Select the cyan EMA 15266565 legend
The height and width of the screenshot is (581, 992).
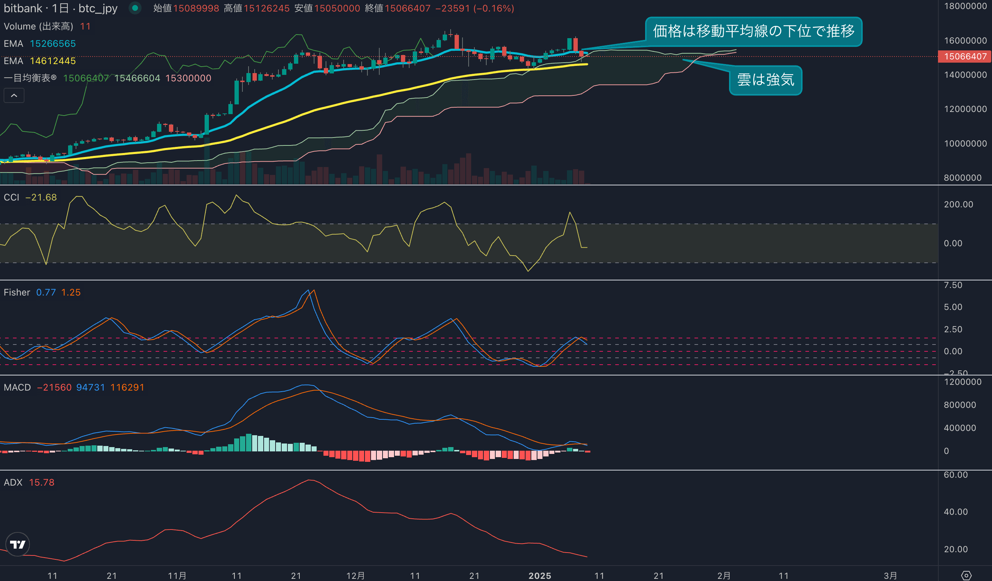click(x=39, y=44)
